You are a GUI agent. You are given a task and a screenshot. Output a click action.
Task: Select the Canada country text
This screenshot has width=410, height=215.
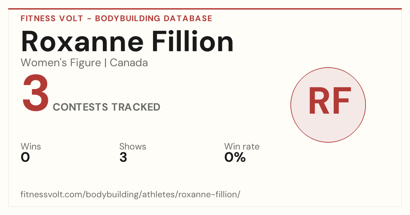tap(129, 63)
